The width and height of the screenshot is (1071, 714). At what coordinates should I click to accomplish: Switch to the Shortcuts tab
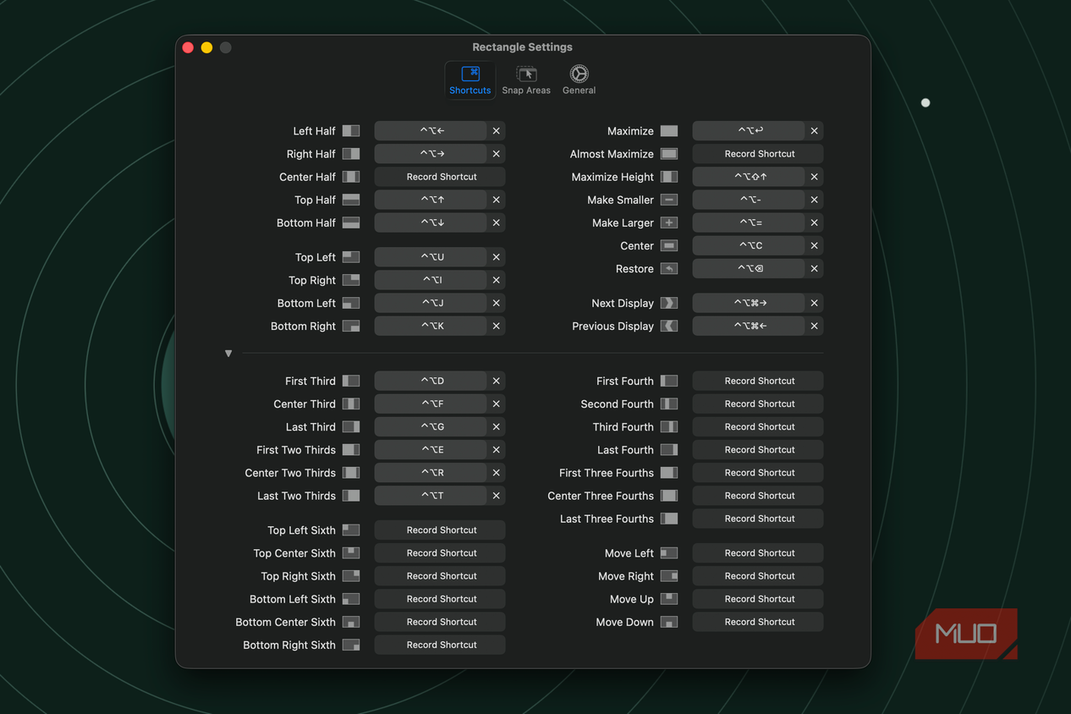coord(470,80)
